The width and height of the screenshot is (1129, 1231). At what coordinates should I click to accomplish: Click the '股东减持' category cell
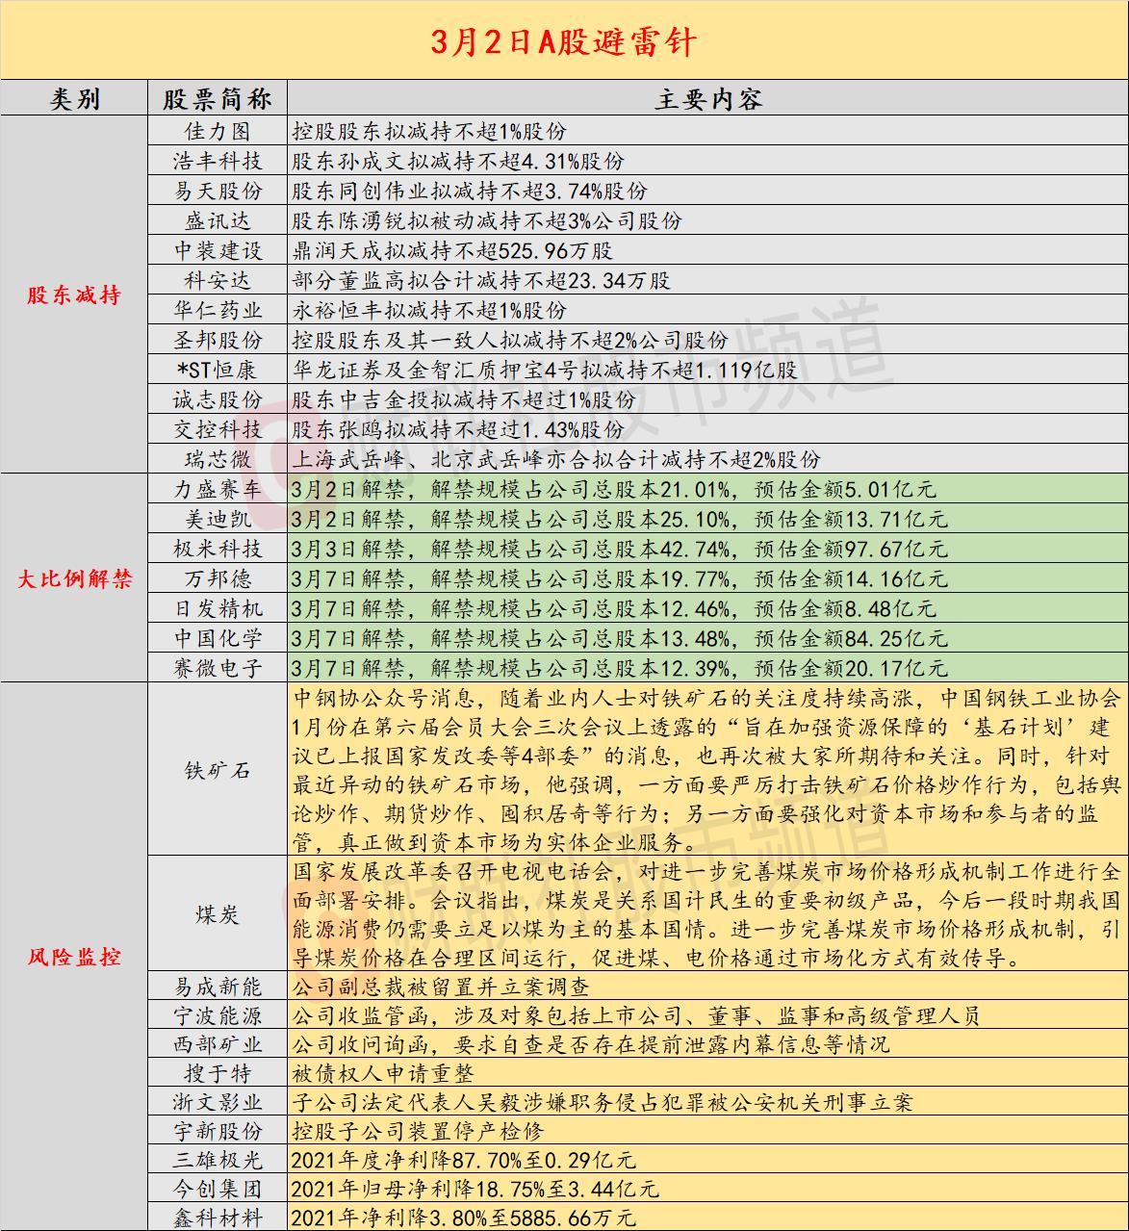74,295
